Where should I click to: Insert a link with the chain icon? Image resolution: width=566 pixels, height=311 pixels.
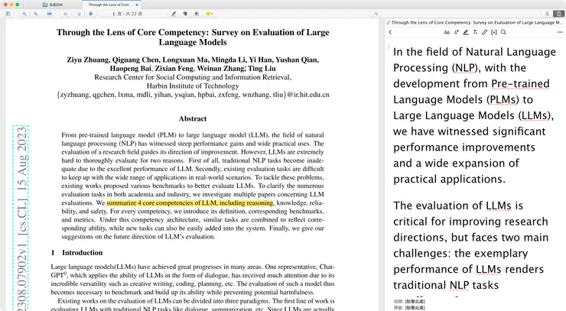(484, 32)
